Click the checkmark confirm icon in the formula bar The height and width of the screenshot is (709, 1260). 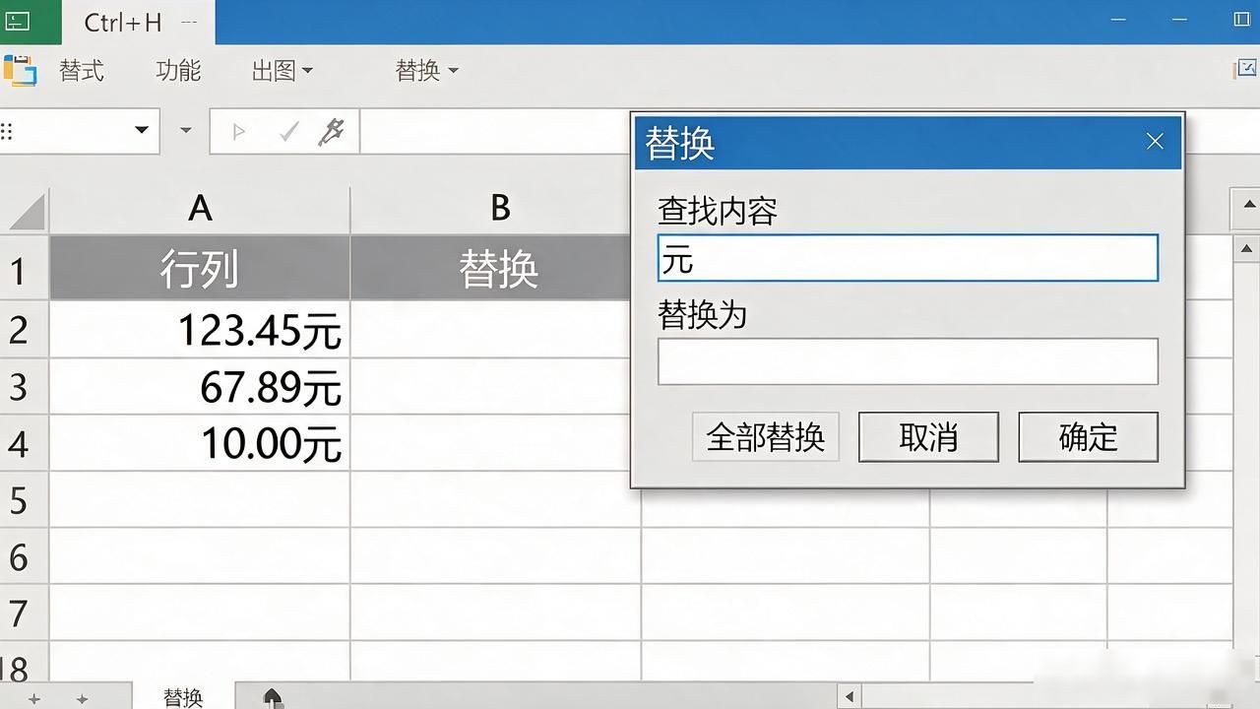coord(288,131)
